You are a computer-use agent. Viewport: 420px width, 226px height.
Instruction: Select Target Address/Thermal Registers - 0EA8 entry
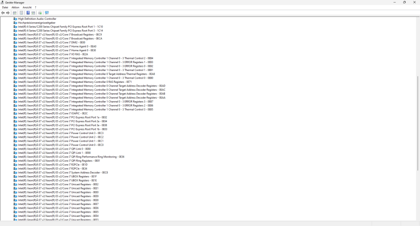coord(87,74)
